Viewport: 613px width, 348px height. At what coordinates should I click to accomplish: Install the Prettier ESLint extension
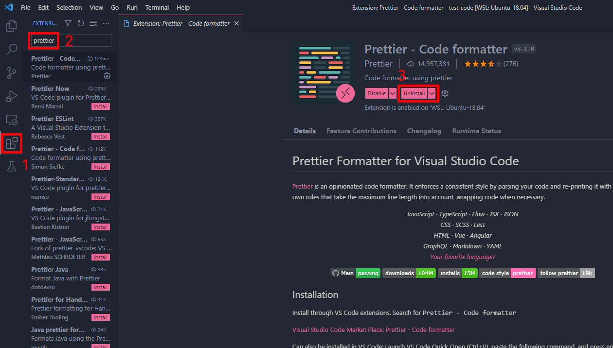[101, 137]
